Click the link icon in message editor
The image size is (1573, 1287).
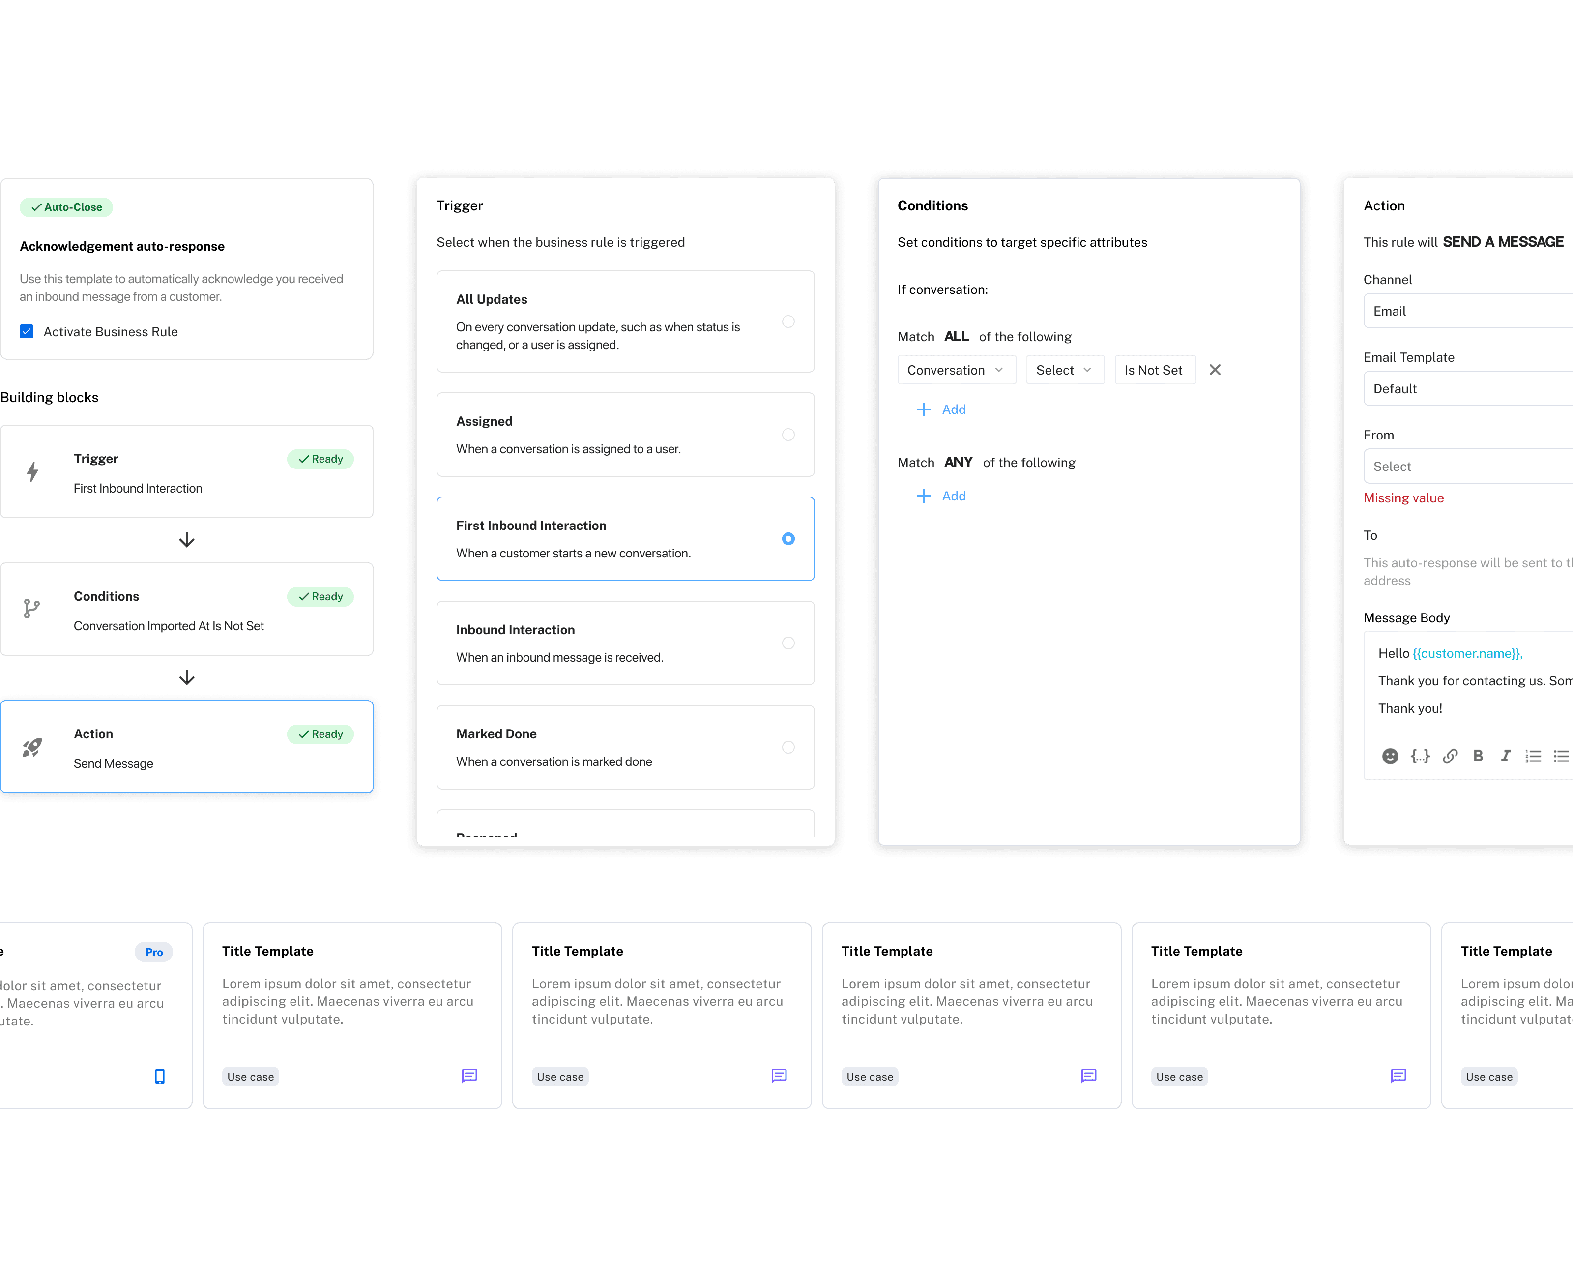(1450, 756)
